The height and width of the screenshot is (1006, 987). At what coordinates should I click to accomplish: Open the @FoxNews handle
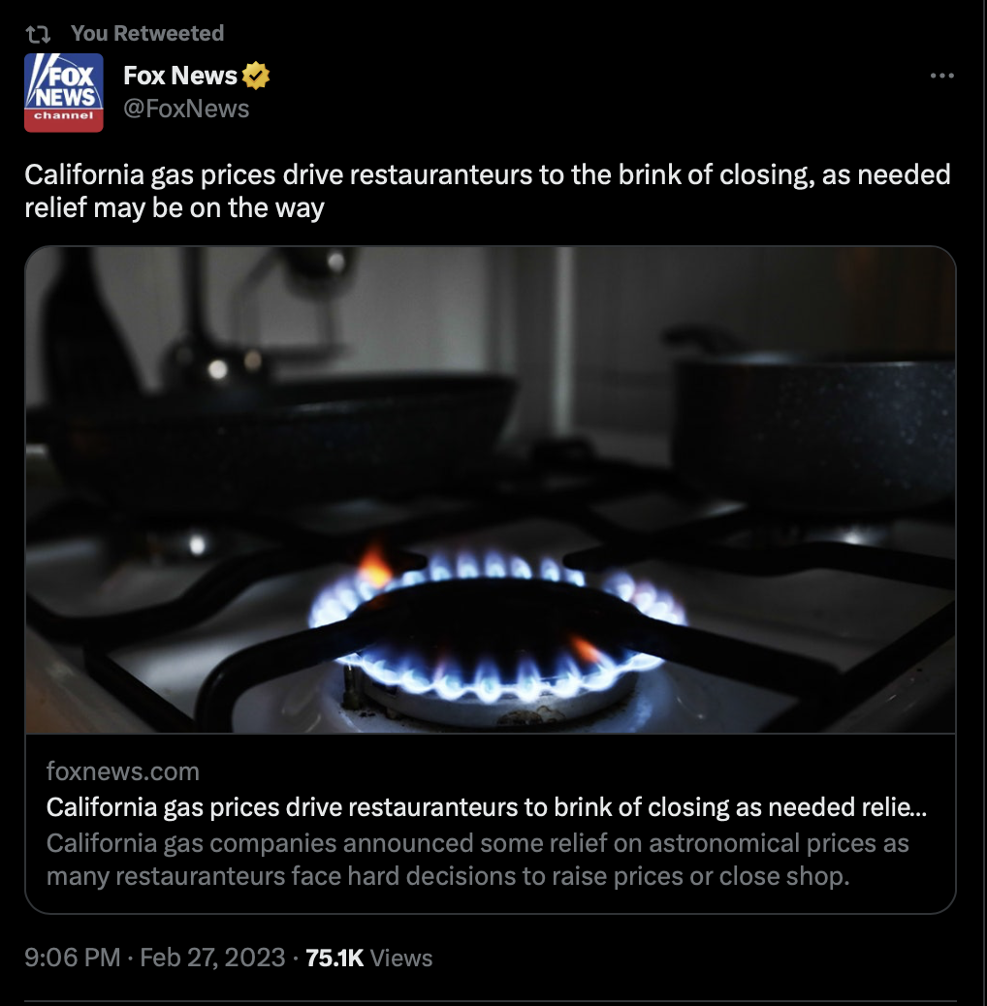(186, 109)
